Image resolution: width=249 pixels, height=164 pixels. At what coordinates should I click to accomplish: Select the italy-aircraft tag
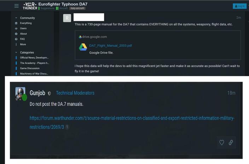point(77,8)
